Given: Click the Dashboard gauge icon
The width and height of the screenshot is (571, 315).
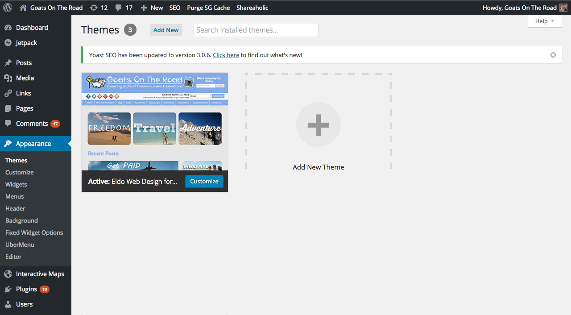Looking at the screenshot, I should point(8,28).
